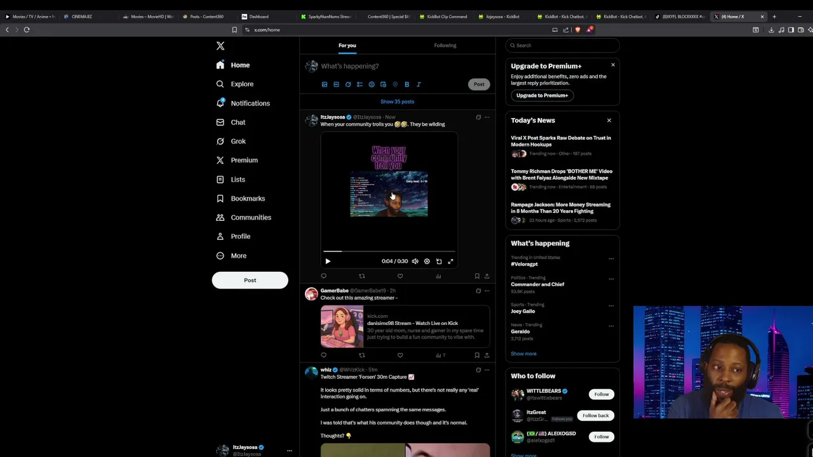The width and height of the screenshot is (813, 457).
Task: Open Notifications in the sidebar
Action: pyautogui.click(x=243, y=103)
